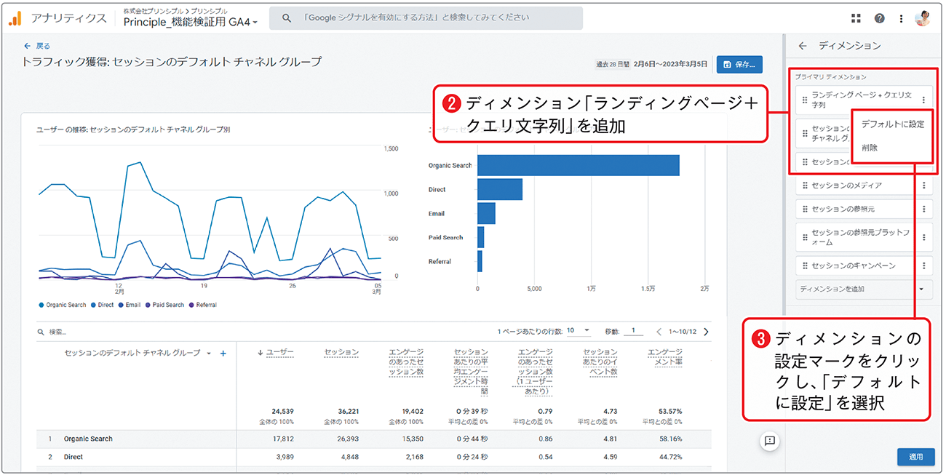
Task: Go to the next table page
Action: click(705, 332)
